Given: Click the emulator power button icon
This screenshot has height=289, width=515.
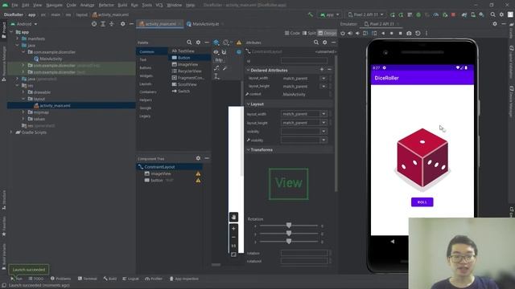Looking at the screenshot, I should (343, 33).
